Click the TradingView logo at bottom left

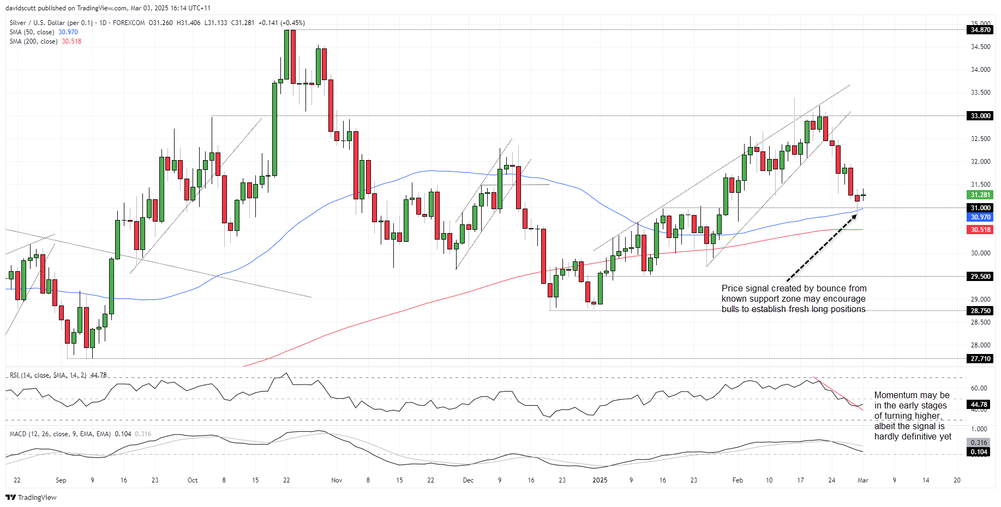tap(31, 497)
